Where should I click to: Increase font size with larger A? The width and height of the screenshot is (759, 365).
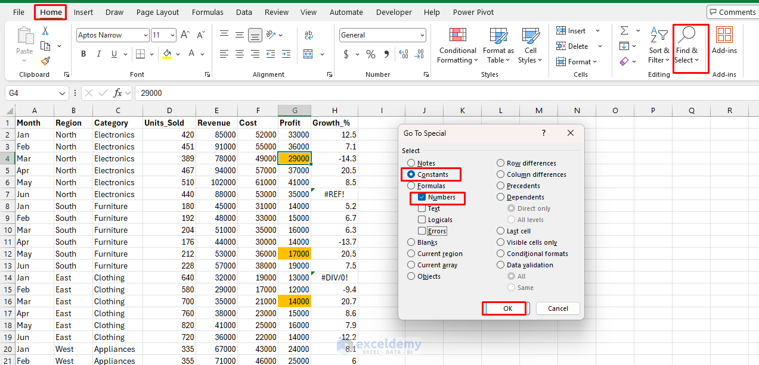pos(185,35)
